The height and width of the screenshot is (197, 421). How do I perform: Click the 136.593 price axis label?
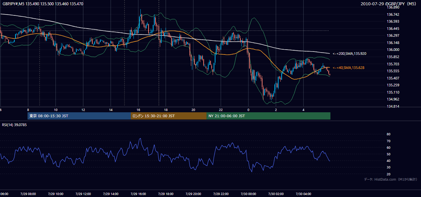coord(393,21)
